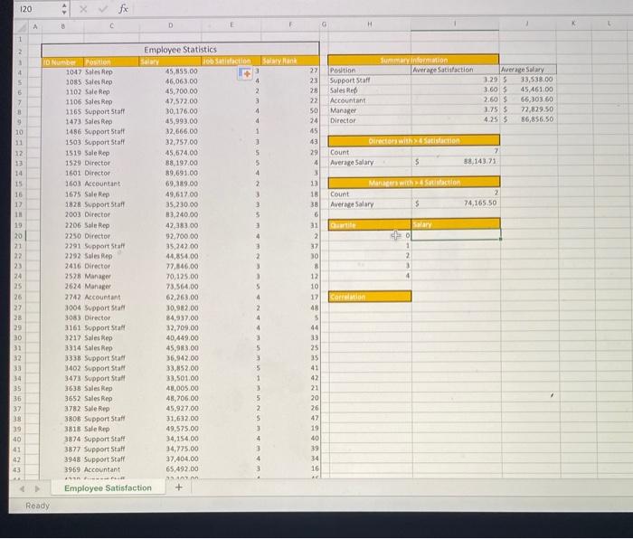Click the Summary Information header

pos(413,60)
